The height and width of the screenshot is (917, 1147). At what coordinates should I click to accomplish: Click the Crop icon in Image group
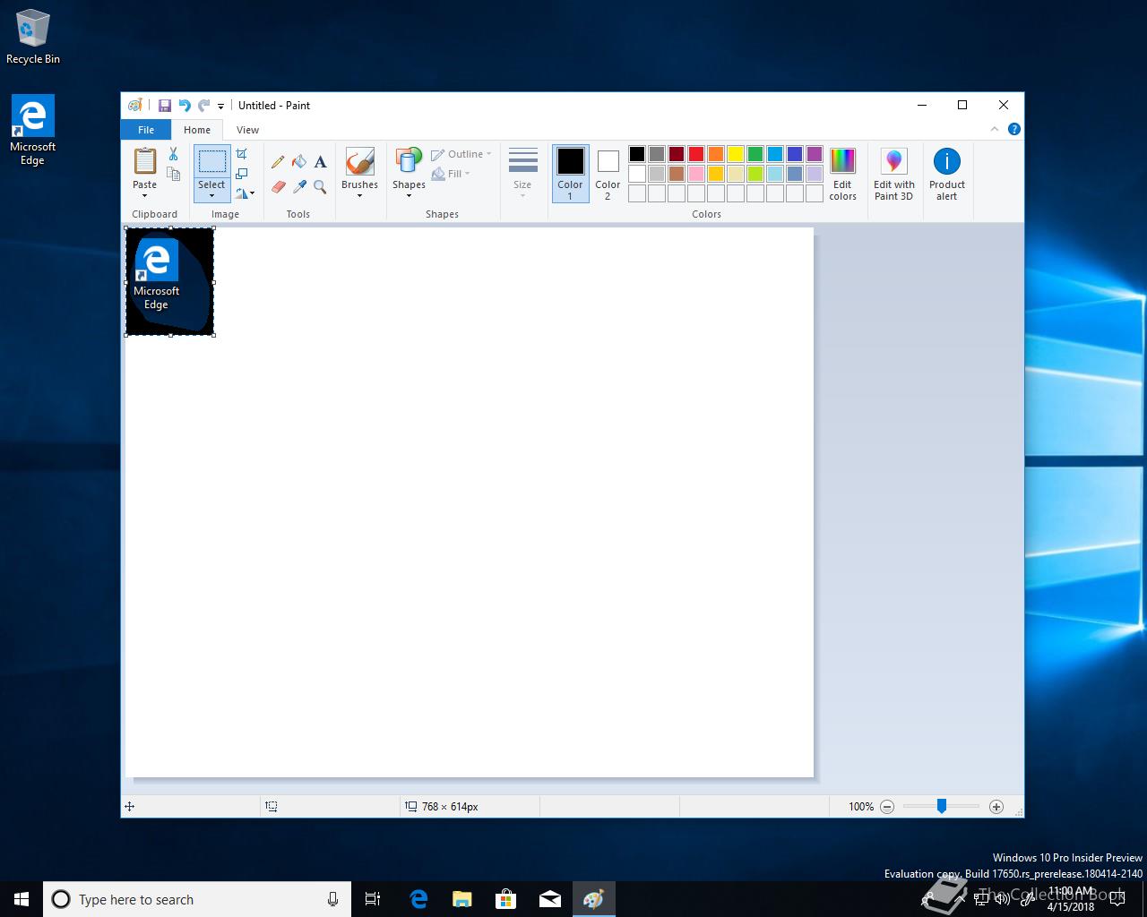pos(241,154)
